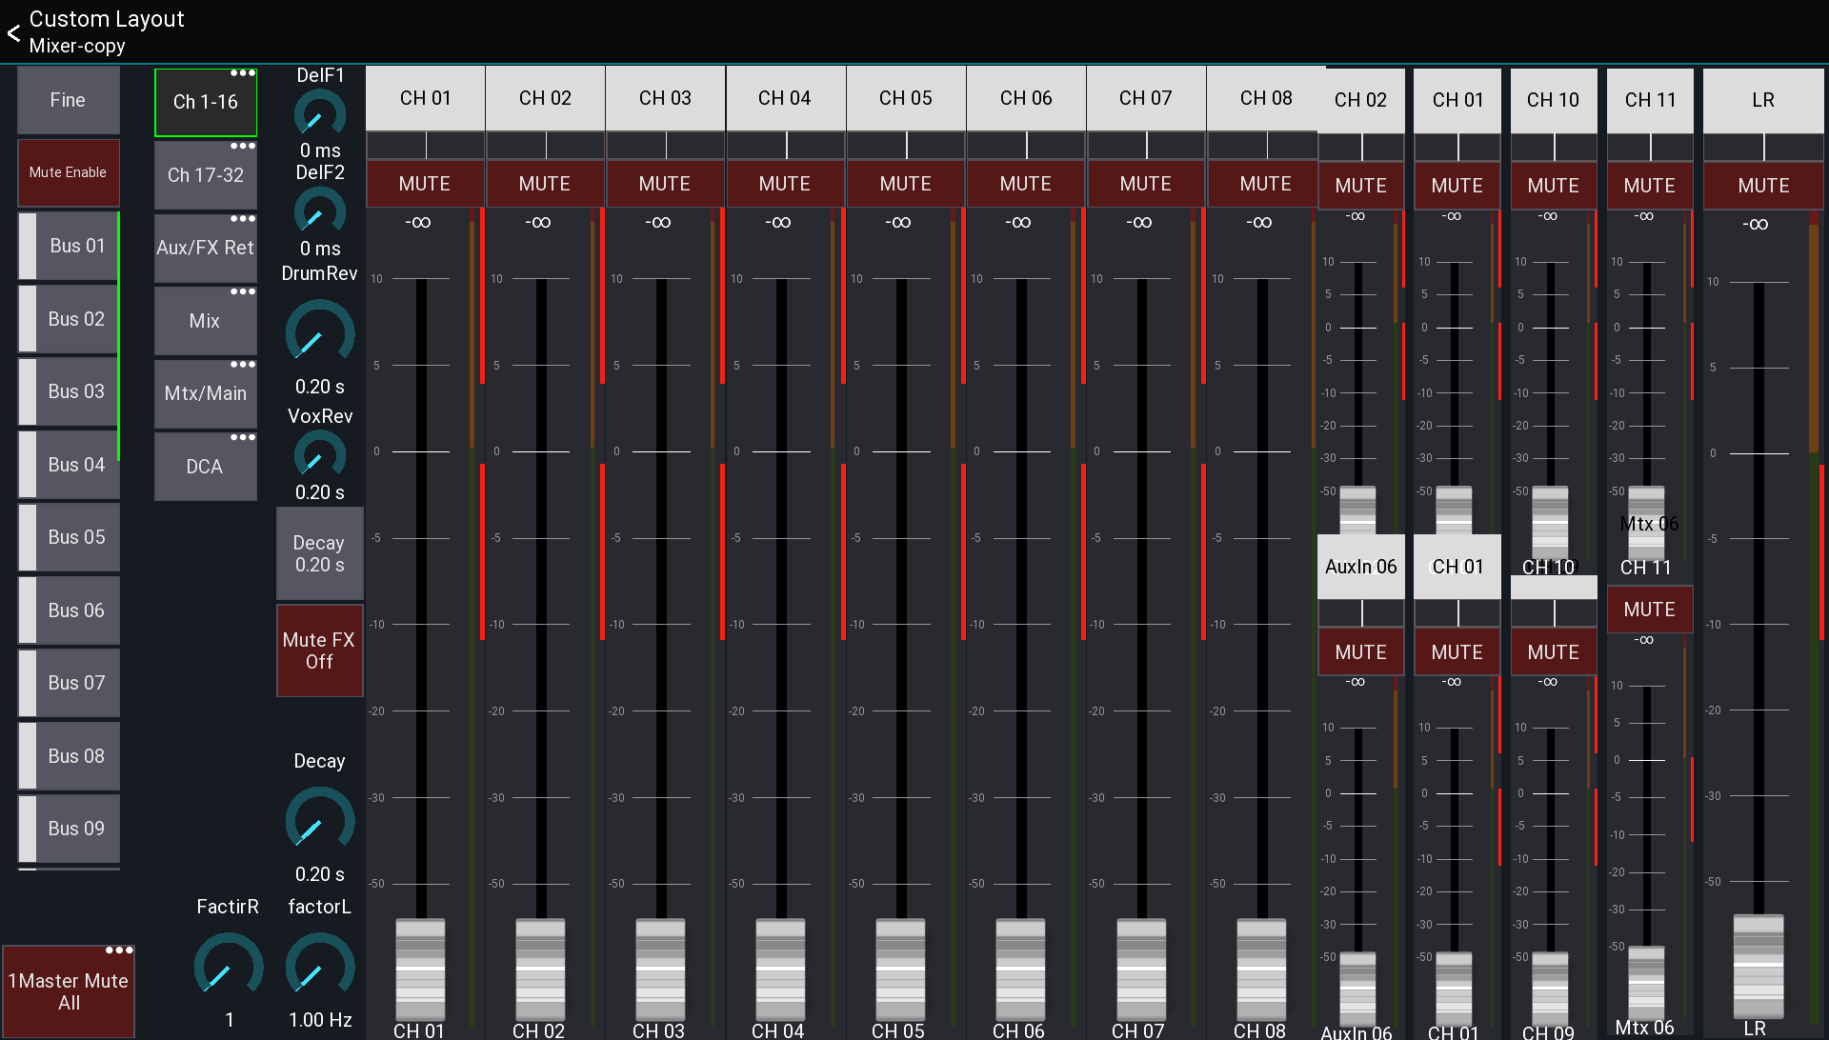Select Bus 05
Screen dimensions: 1829x1040
click(x=69, y=537)
